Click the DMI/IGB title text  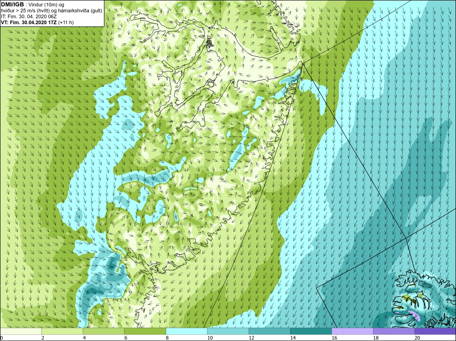12,5
